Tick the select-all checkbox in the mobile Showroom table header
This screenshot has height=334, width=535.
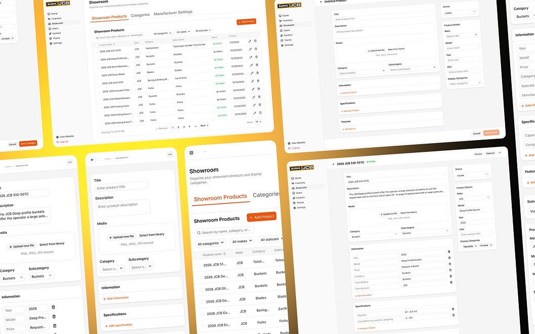(198, 255)
